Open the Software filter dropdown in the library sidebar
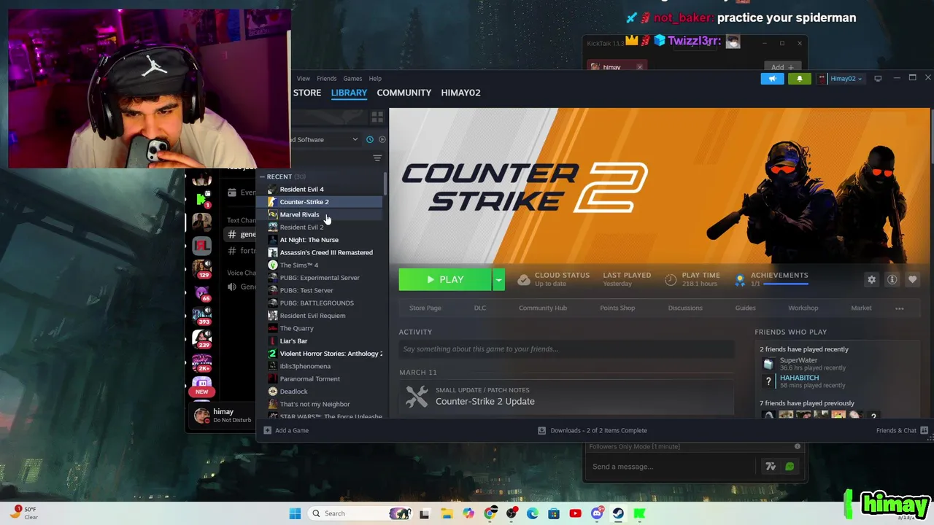The width and height of the screenshot is (934, 525). pos(325,139)
